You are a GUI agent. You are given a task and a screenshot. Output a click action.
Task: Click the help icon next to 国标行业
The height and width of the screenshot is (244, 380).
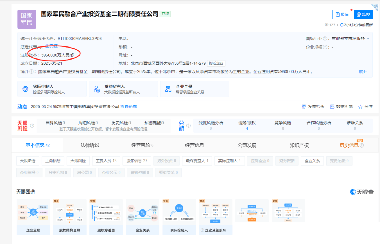pos(325,39)
